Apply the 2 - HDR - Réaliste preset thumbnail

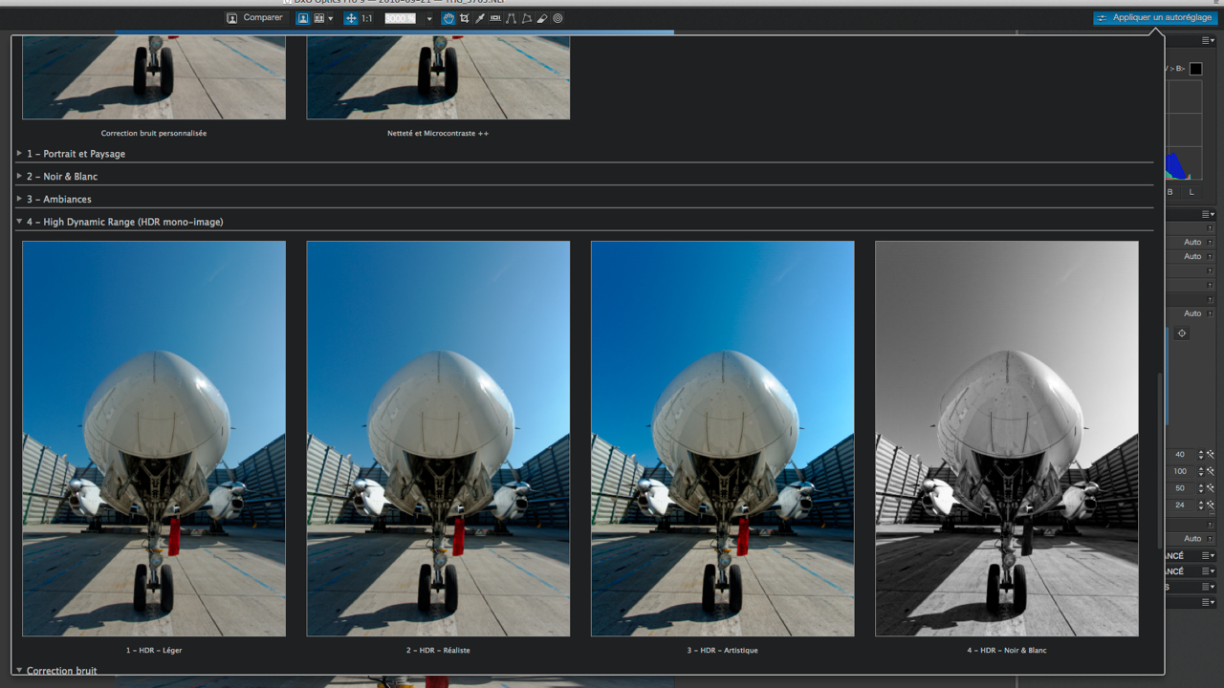[x=438, y=439]
